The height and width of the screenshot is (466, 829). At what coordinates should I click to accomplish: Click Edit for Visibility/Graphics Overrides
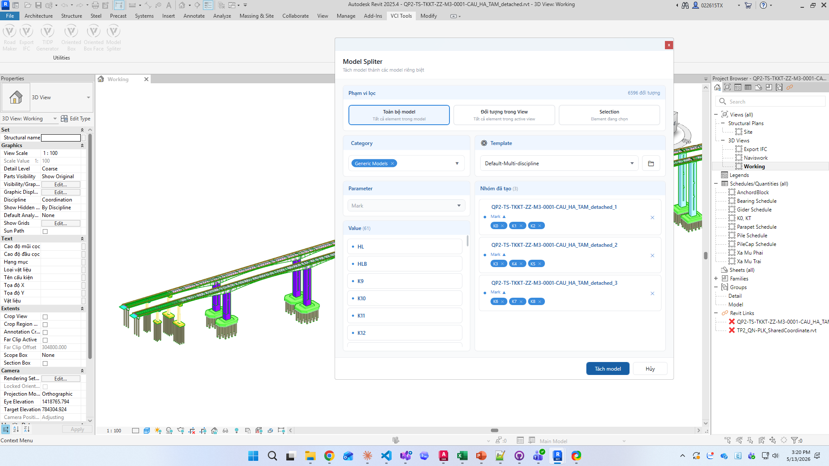pyautogui.click(x=60, y=185)
